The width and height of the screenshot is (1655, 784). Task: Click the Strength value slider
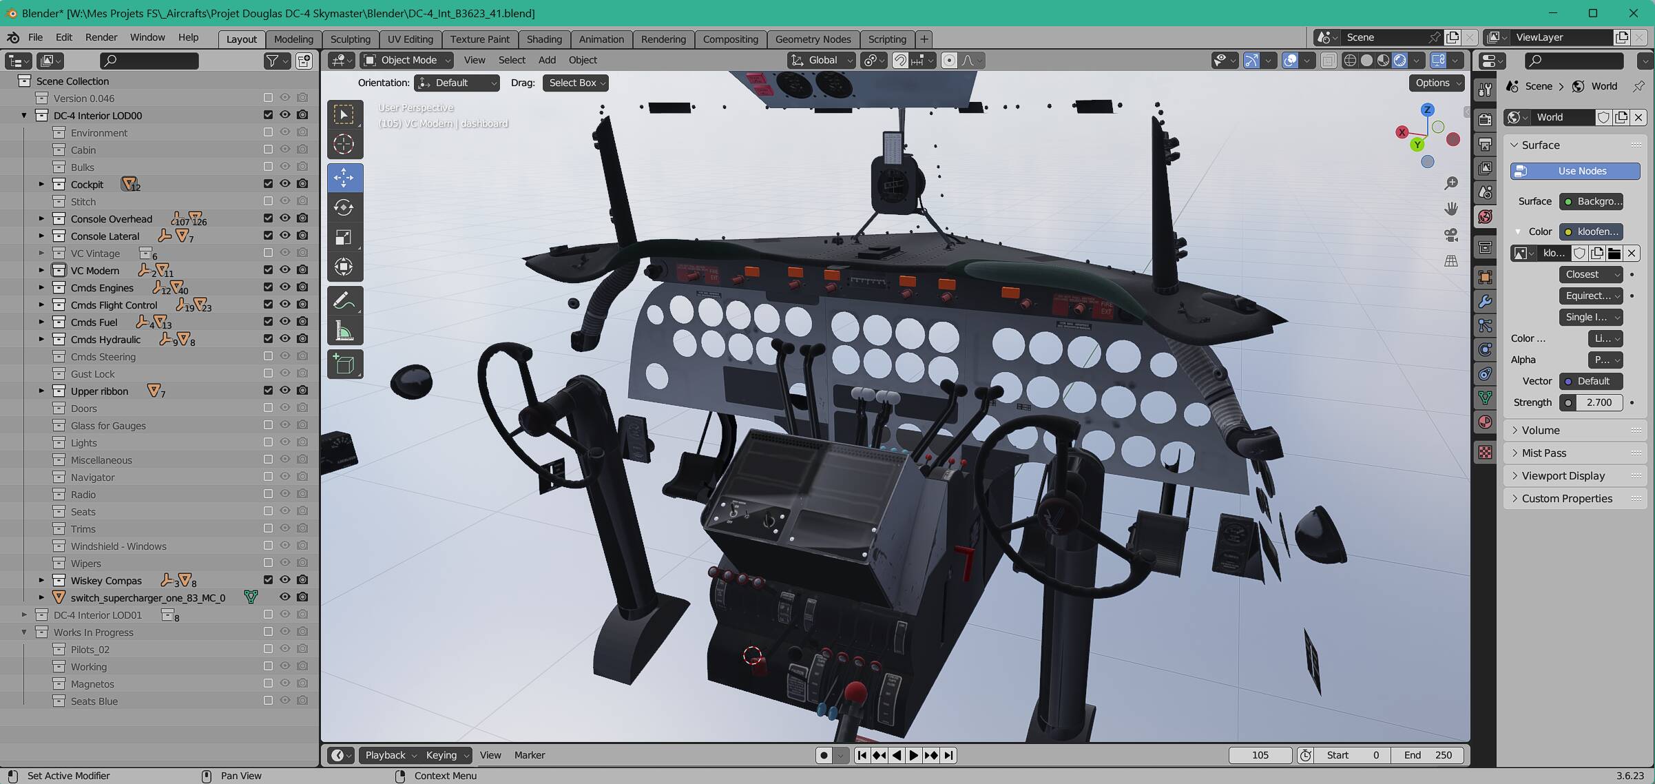1598,402
